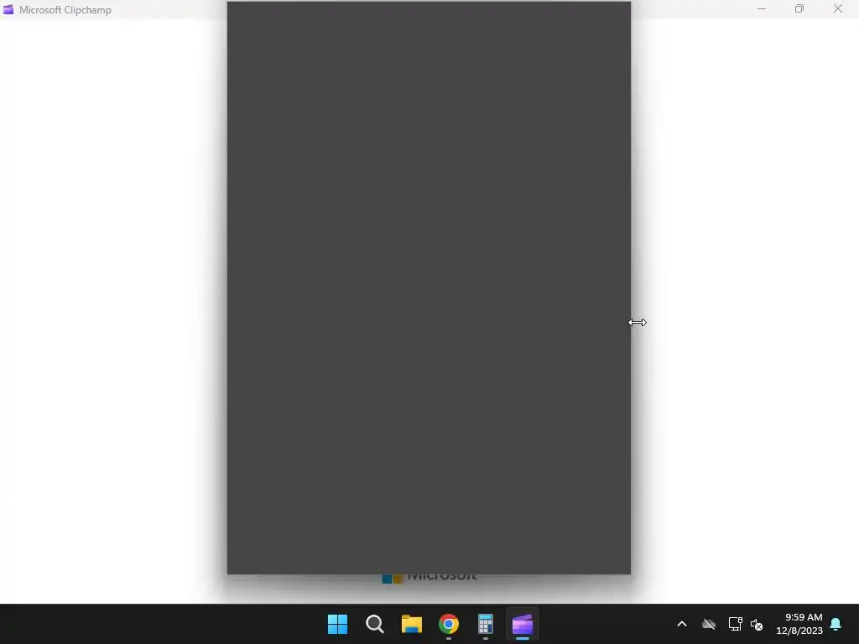Show hidden system tray icons
Screen dimensions: 859x644
(x=682, y=624)
